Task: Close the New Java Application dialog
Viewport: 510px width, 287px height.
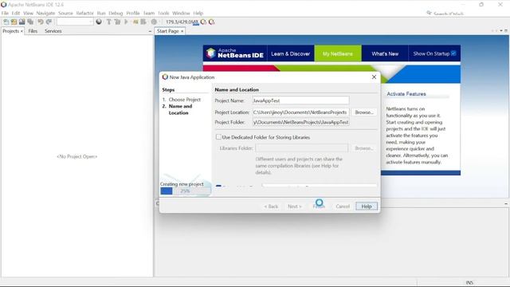Action: 374,77
